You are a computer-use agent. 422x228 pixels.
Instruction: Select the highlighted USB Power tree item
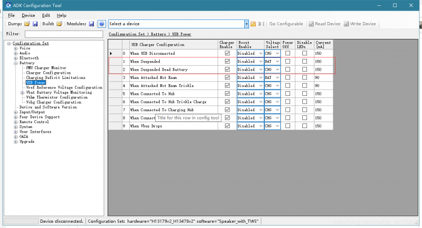[x=35, y=83]
